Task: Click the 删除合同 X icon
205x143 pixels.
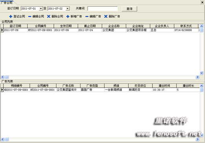Action: pyautogui.click(x=49, y=17)
